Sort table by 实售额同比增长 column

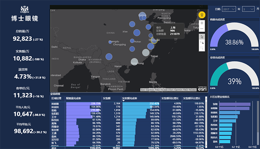tap(171, 99)
